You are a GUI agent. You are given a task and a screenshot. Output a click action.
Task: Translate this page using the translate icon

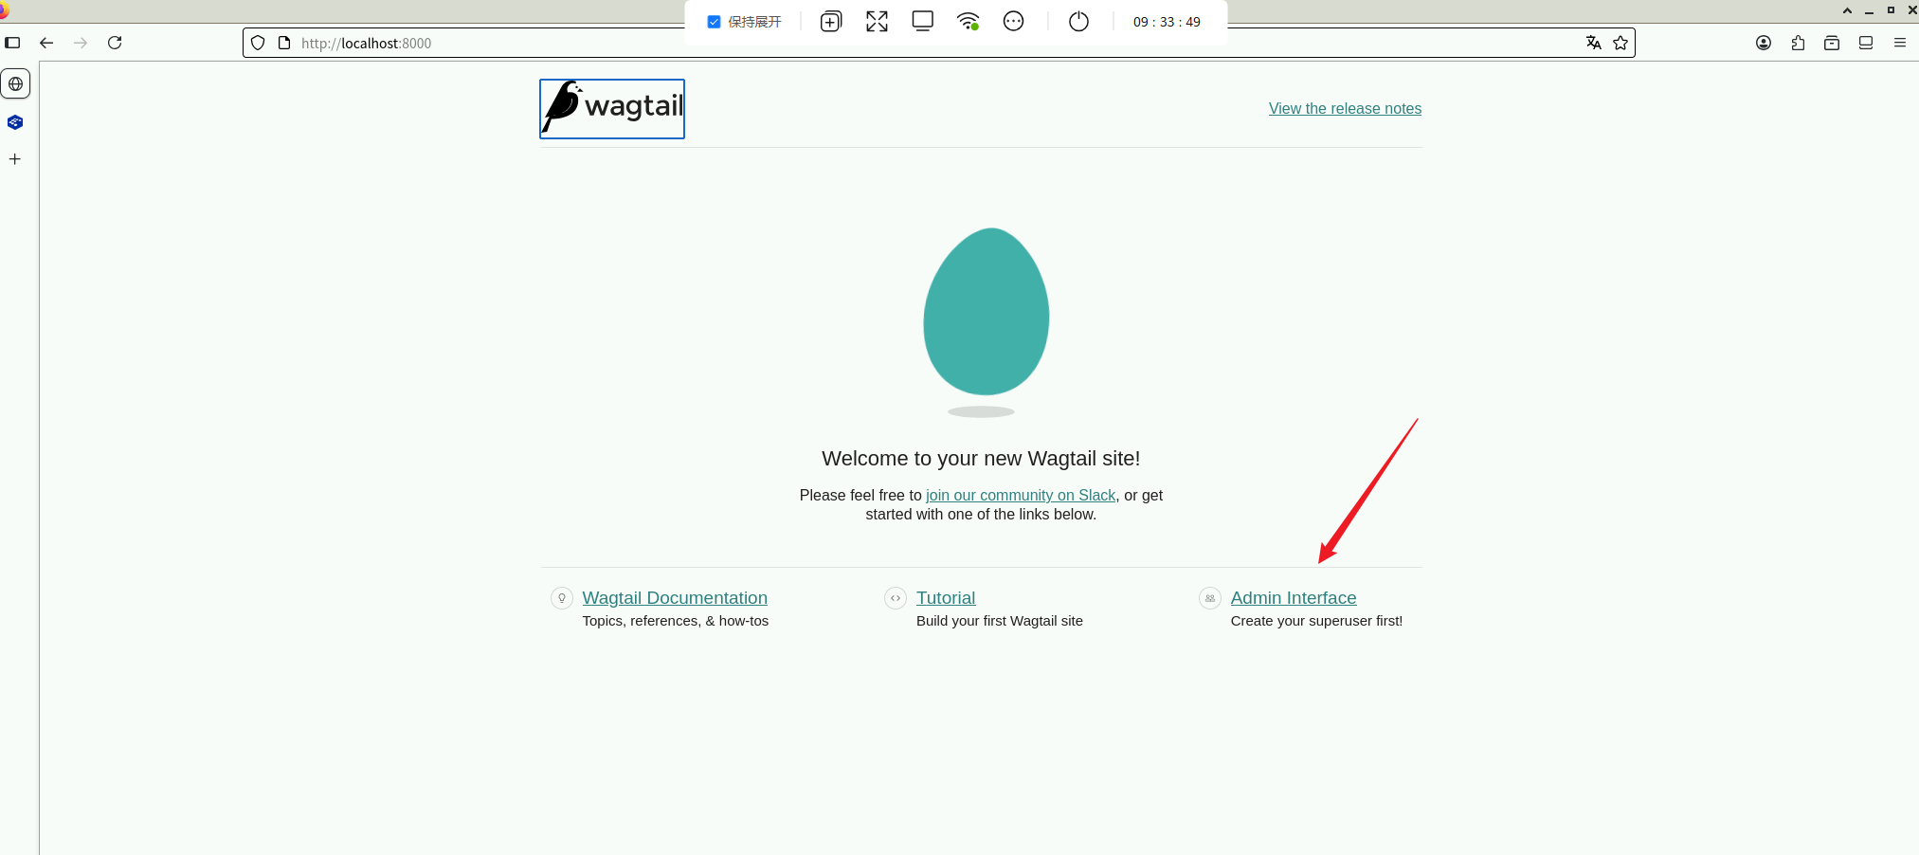click(x=1594, y=43)
